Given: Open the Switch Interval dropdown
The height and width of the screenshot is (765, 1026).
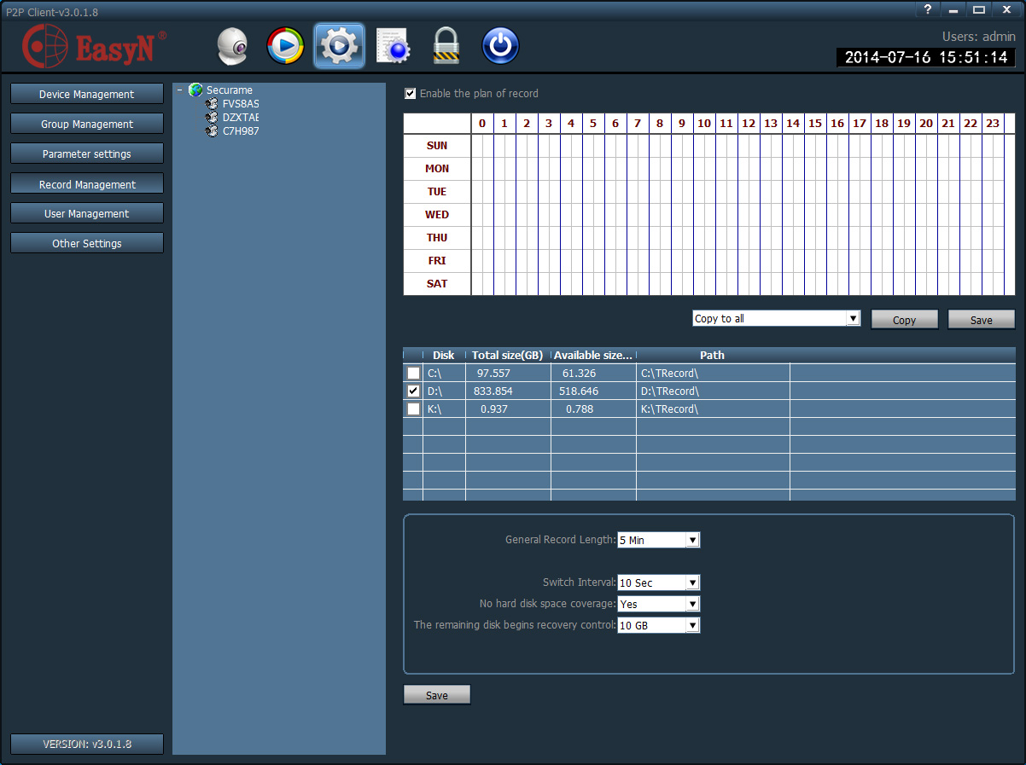Looking at the screenshot, I should click(x=692, y=583).
